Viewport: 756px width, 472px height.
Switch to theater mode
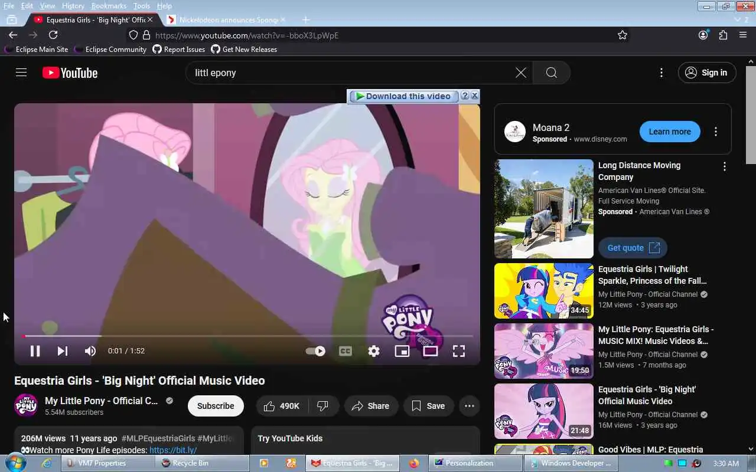[x=431, y=351]
